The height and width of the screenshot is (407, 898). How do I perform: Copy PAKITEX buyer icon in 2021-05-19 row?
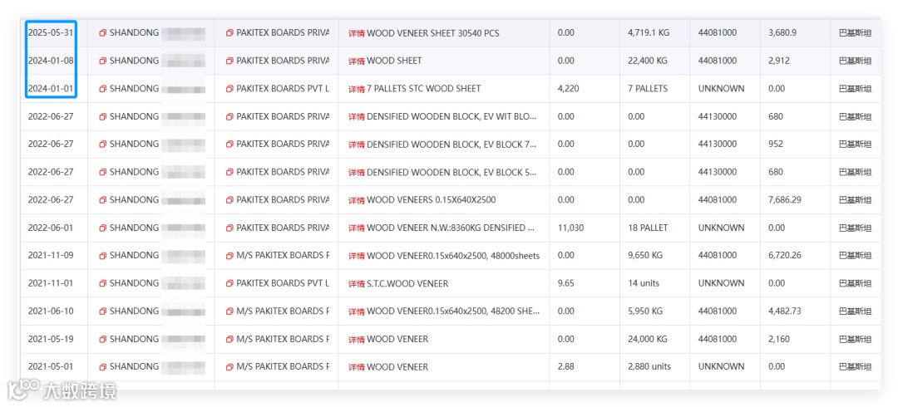[x=229, y=339]
